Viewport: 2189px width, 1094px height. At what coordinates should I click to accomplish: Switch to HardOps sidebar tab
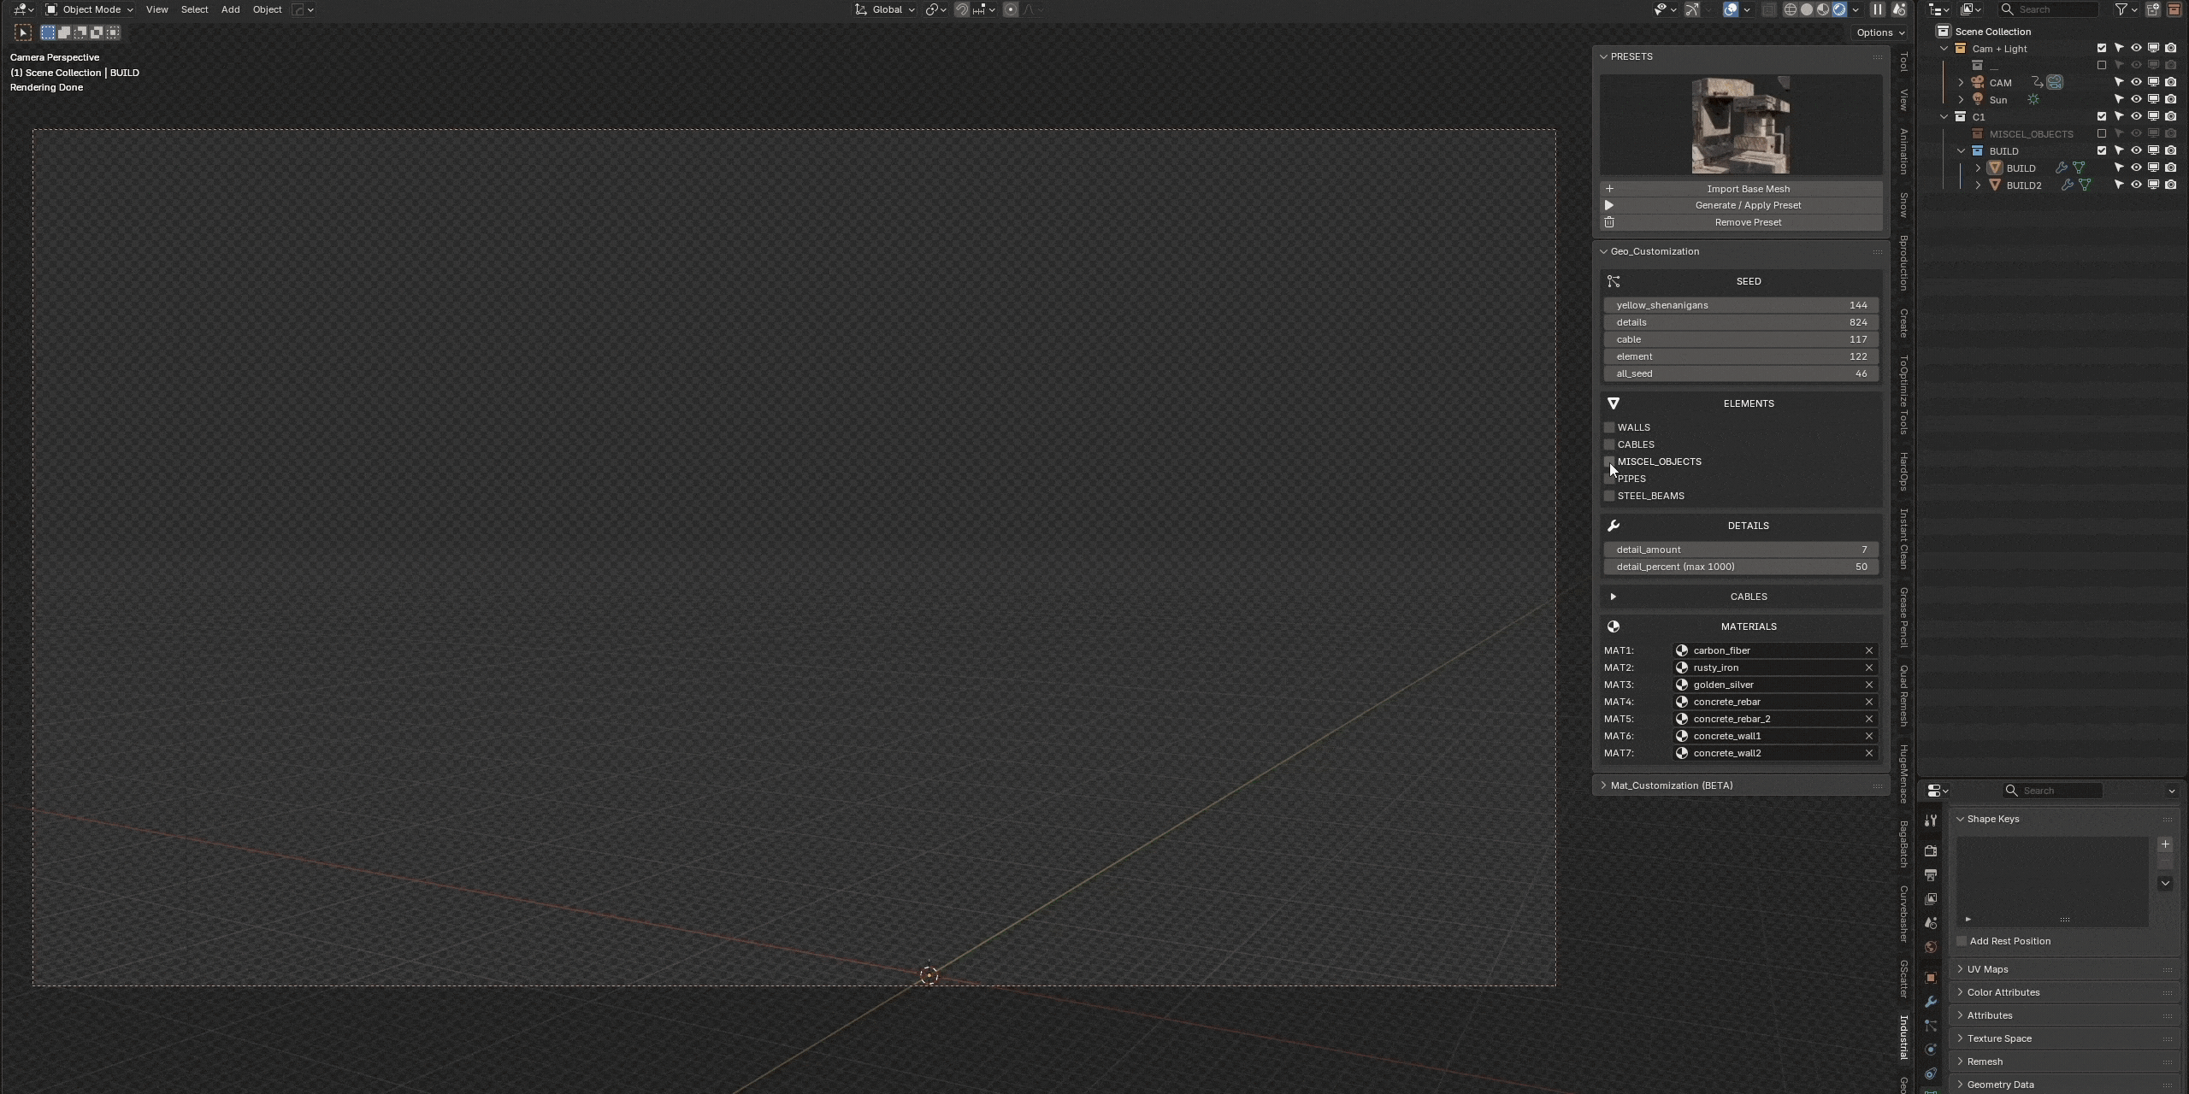[x=1903, y=471]
